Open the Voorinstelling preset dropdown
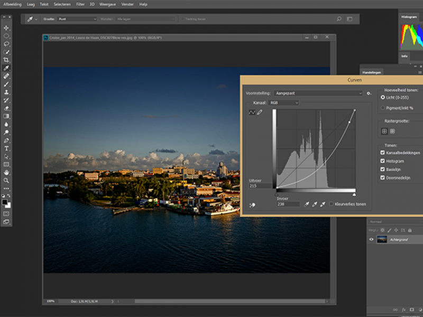 318,93
